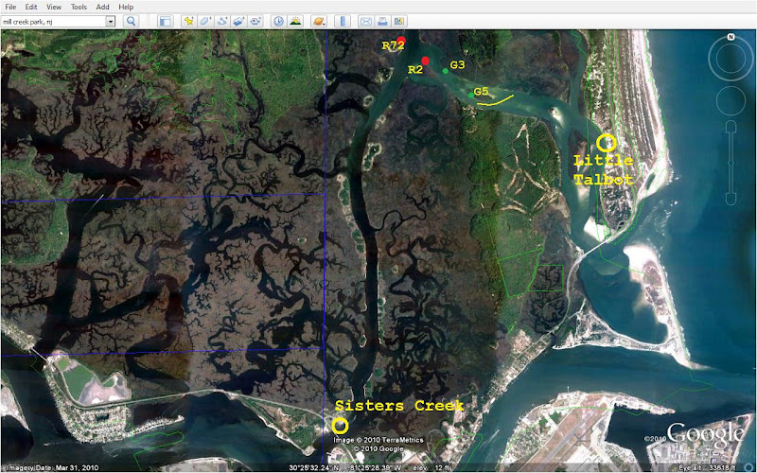The image size is (757, 473).
Task: Click the zoom-out end of the slider
Action: click(731, 200)
